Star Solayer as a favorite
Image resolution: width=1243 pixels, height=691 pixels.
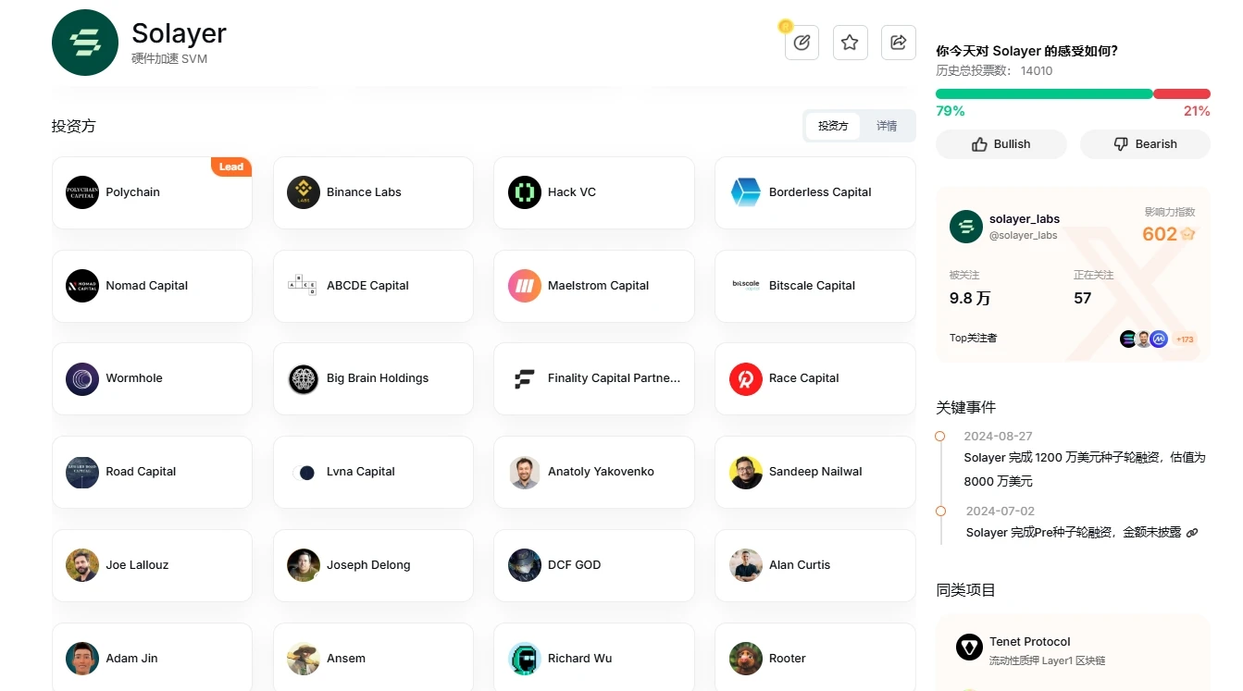pyautogui.click(x=850, y=43)
